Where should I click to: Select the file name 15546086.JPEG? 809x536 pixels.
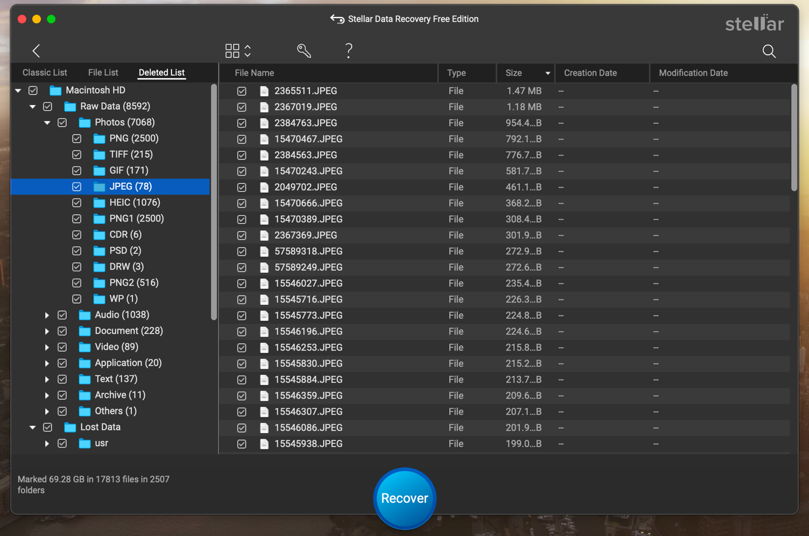(308, 428)
